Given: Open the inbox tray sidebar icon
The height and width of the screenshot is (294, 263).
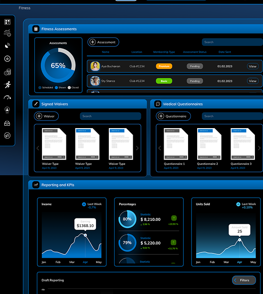Looking at the screenshot, I should [x=7, y=123].
